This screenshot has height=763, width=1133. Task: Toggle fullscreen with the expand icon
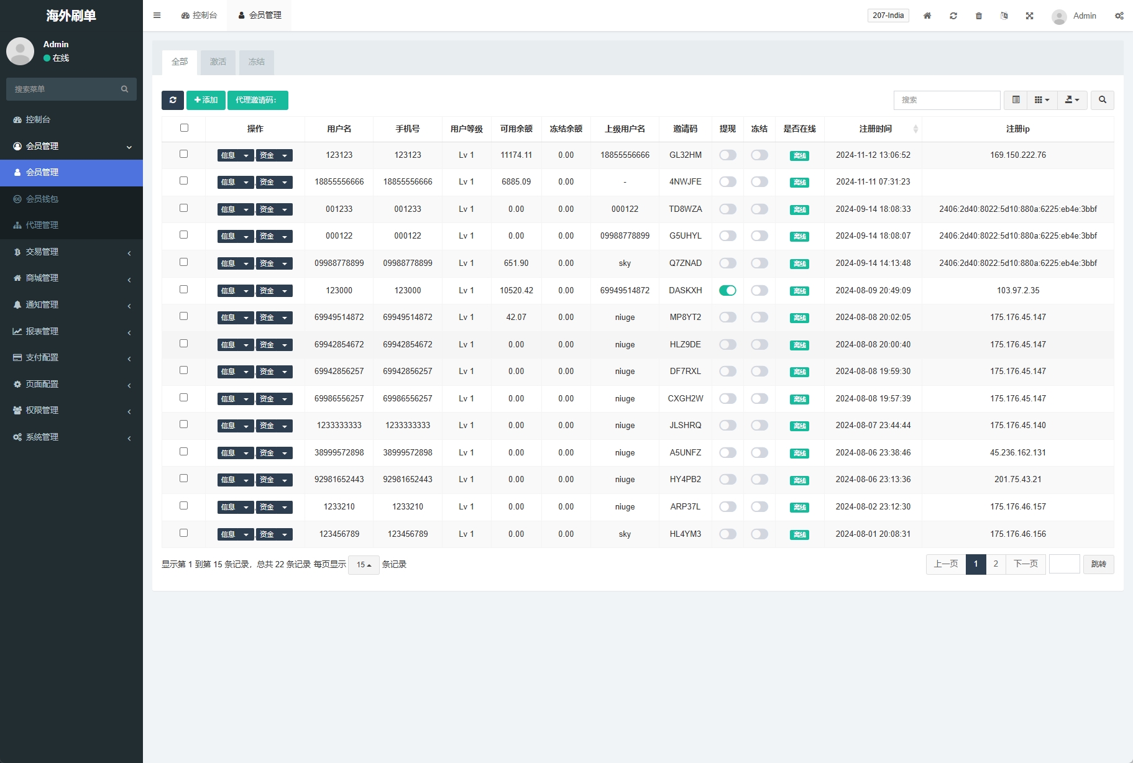tap(1029, 16)
